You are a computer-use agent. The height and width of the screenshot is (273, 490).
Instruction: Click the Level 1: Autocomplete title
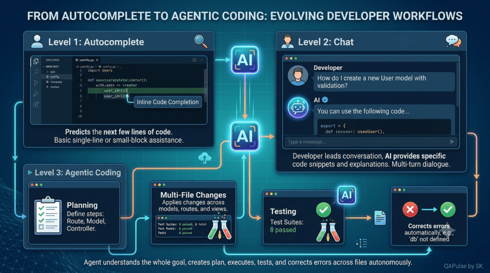click(x=96, y=42)
